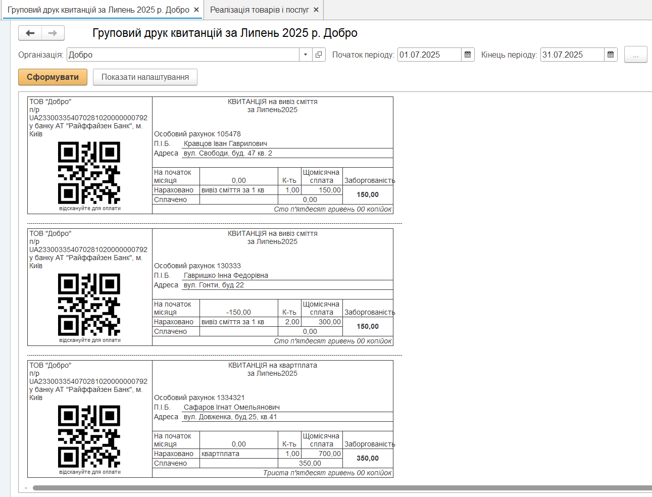Select cell 'Особовий рахунок 1334321'
This screenshot has width=652, height=497.
click(199, 397)
